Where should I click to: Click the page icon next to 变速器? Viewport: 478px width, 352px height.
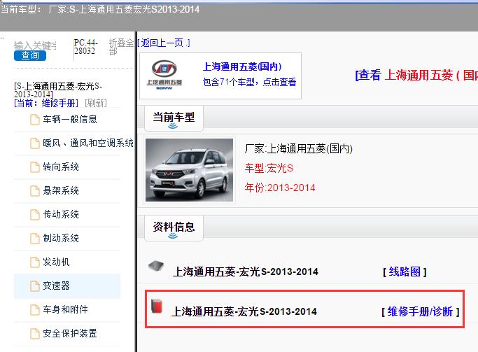click(35, 286)
